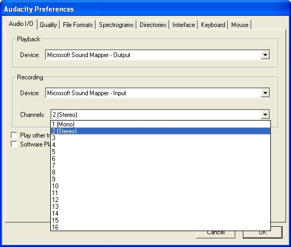Click the Microsoft Sound Mapper - Input field
This screenshot has height=247, width=291.
158,93
